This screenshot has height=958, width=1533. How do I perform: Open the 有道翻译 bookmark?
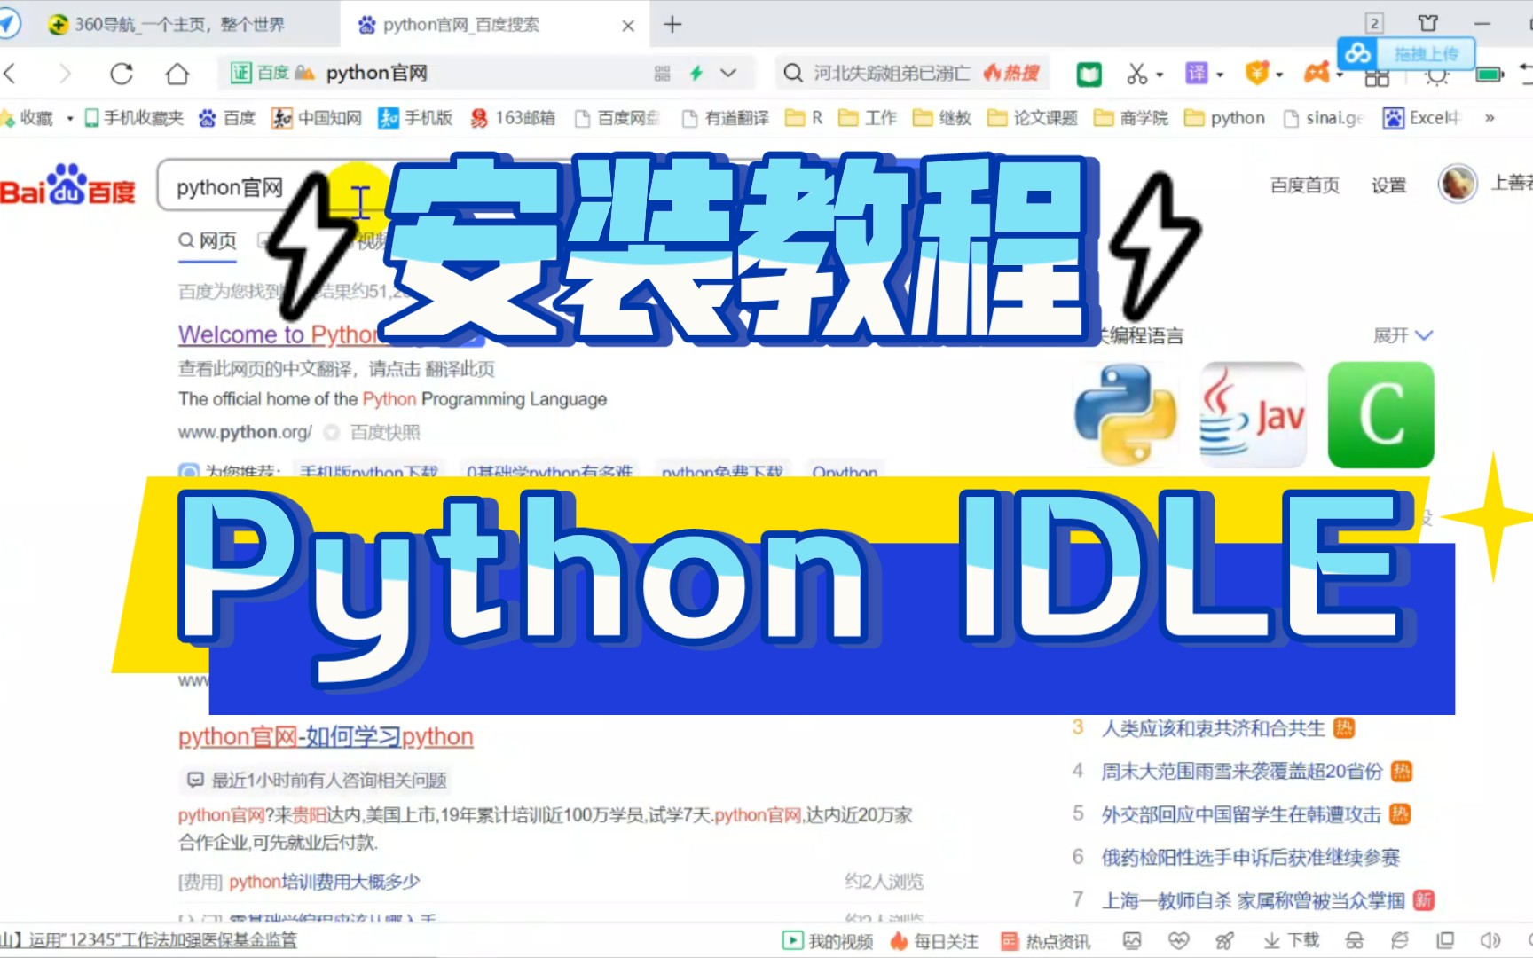click(725, 118)
